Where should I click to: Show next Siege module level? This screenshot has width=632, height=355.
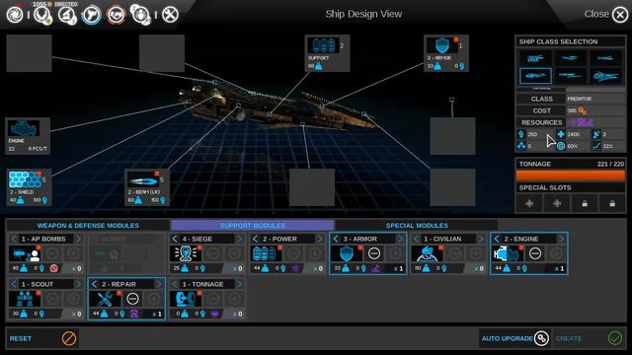click(239, 239)
